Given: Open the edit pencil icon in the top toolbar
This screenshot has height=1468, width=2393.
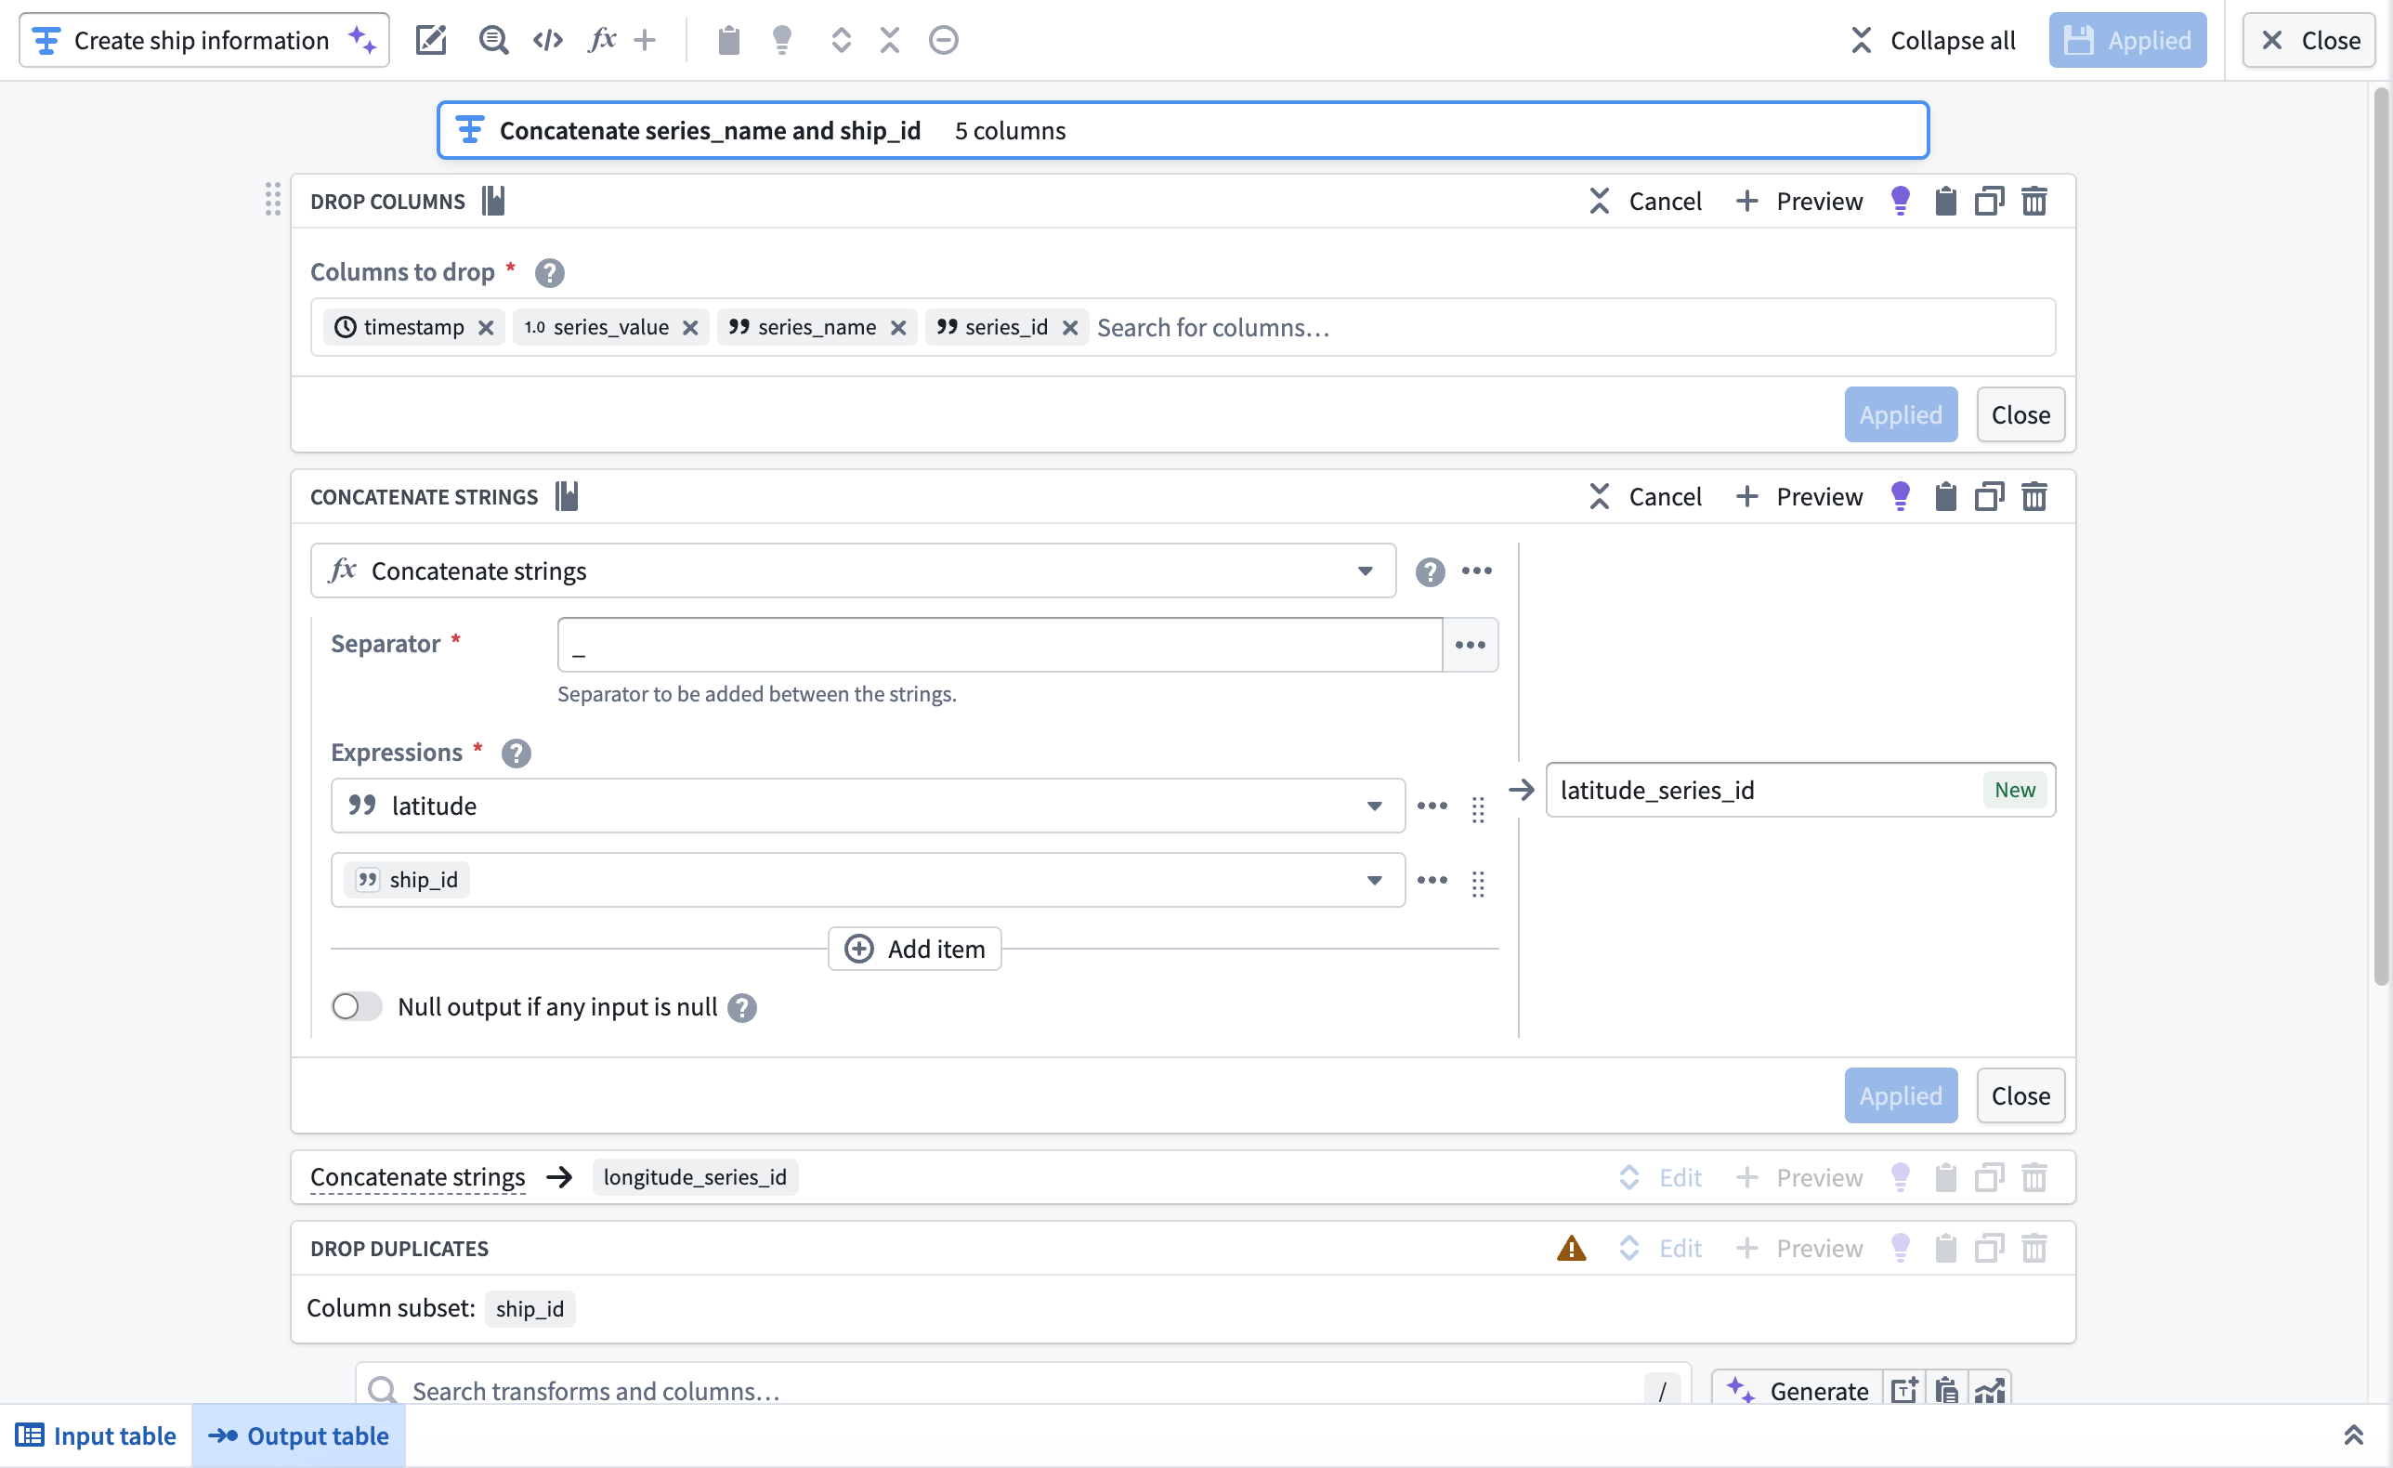Looking at the screenshot, I should pyautogui.click(x=430, y=40).
